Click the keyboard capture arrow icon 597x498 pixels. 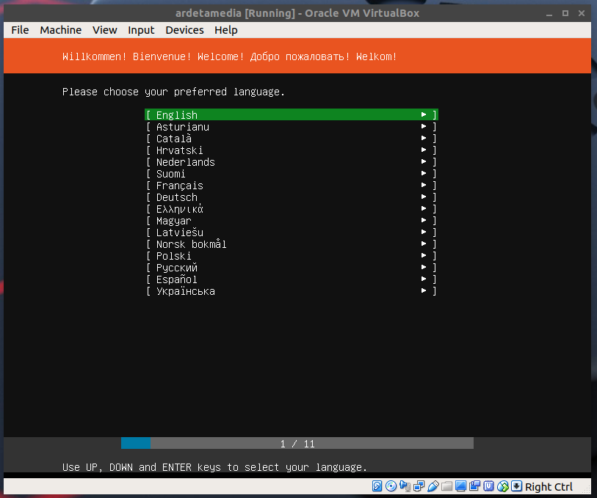[517, 486]
